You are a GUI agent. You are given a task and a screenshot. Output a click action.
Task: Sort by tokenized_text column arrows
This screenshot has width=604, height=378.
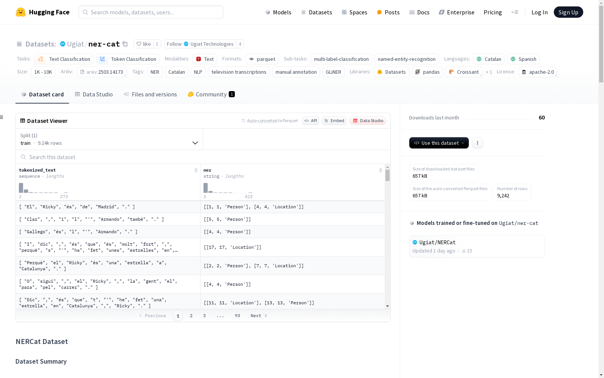click(x=196, y=170)
